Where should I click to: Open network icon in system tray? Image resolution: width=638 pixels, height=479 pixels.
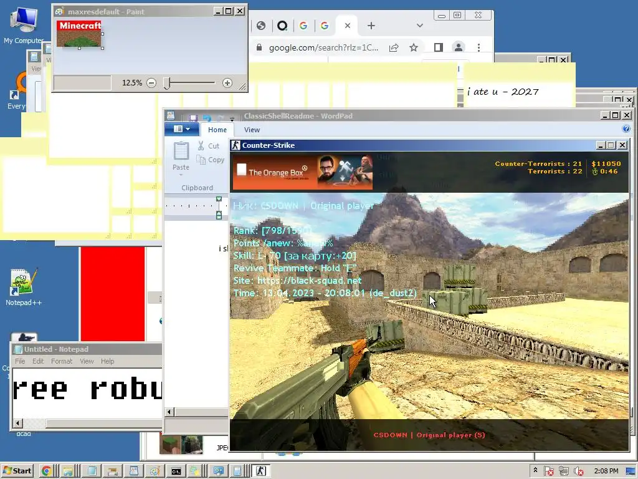[563, 472]
